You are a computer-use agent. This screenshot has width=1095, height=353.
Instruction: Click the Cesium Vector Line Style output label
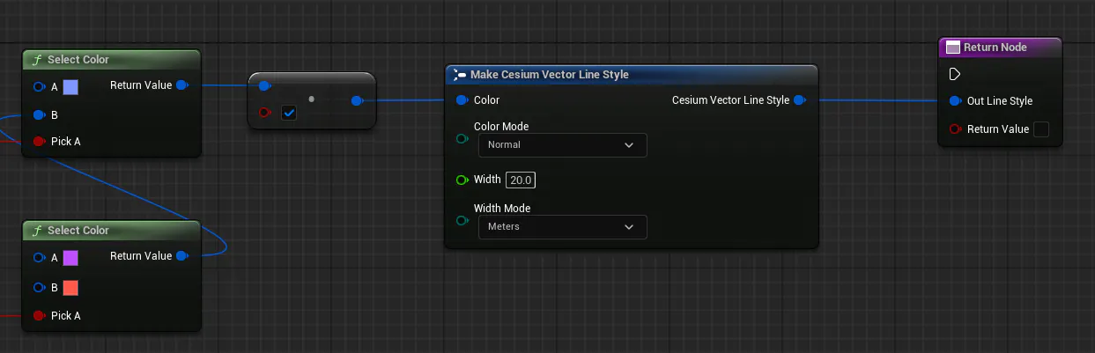pyautogui.click(x=730, y=100)
